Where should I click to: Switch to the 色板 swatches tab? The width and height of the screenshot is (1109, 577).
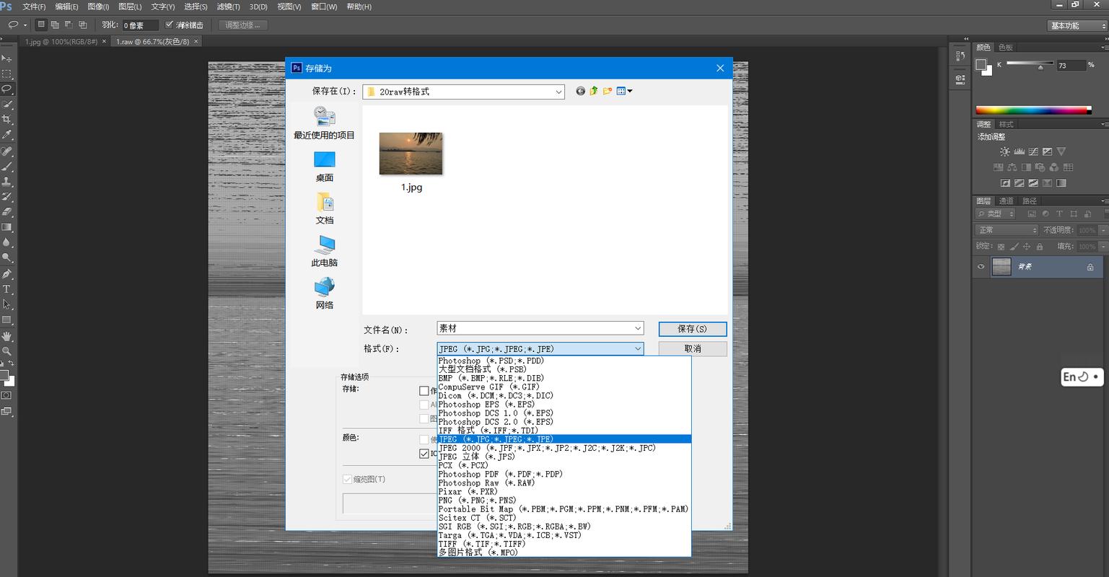[x=1006, y=47]
